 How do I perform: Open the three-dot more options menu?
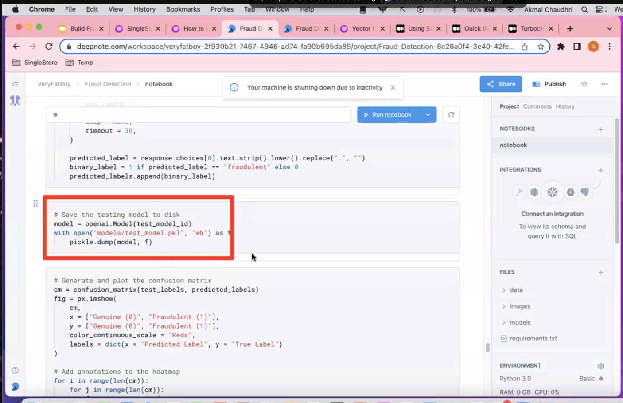(604, 84)
